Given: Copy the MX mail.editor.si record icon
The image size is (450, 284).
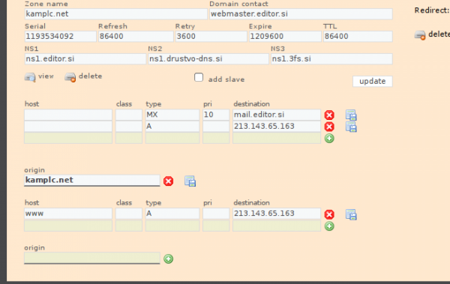Looking at the screenshot, I should pyautogui.click(x=351, y=115).
